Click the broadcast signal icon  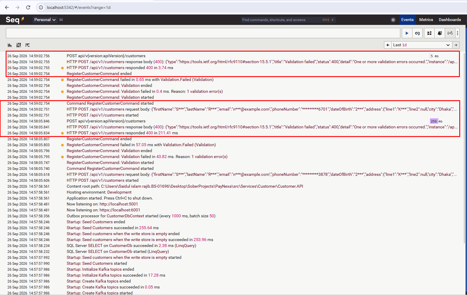450,33
